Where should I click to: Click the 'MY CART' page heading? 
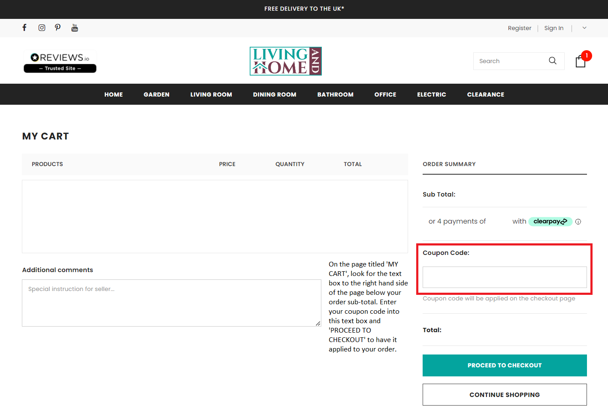click(x=45, y=136)
